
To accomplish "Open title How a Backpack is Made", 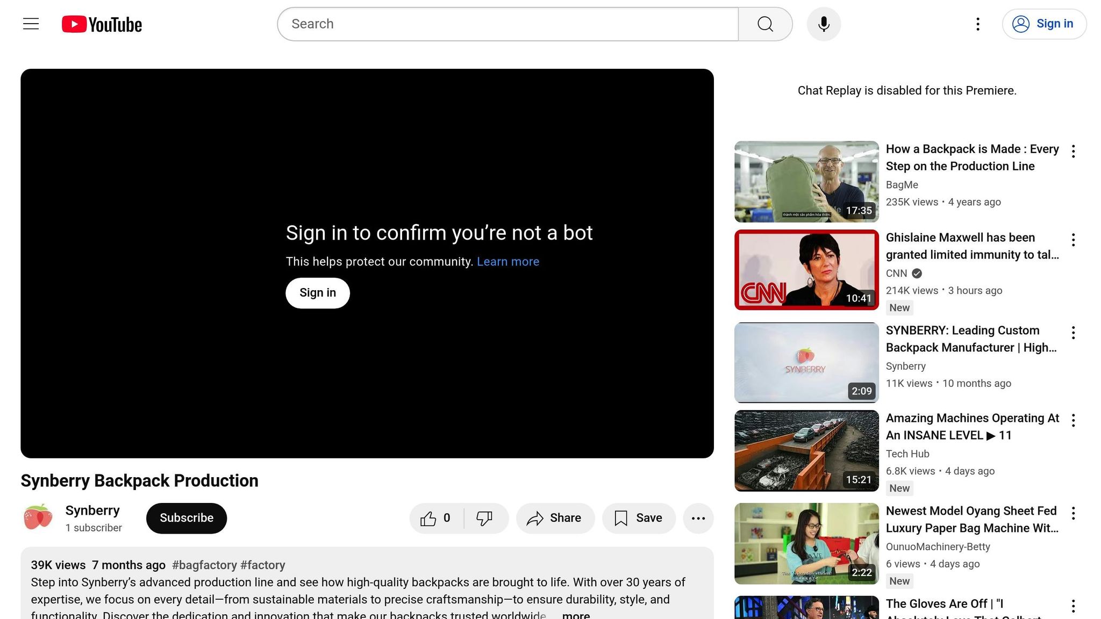I will click(x=972, y=157).
